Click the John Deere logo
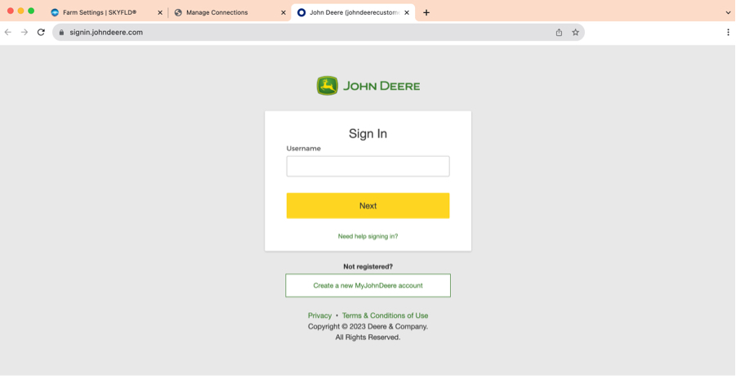 [x=368, y=86]
